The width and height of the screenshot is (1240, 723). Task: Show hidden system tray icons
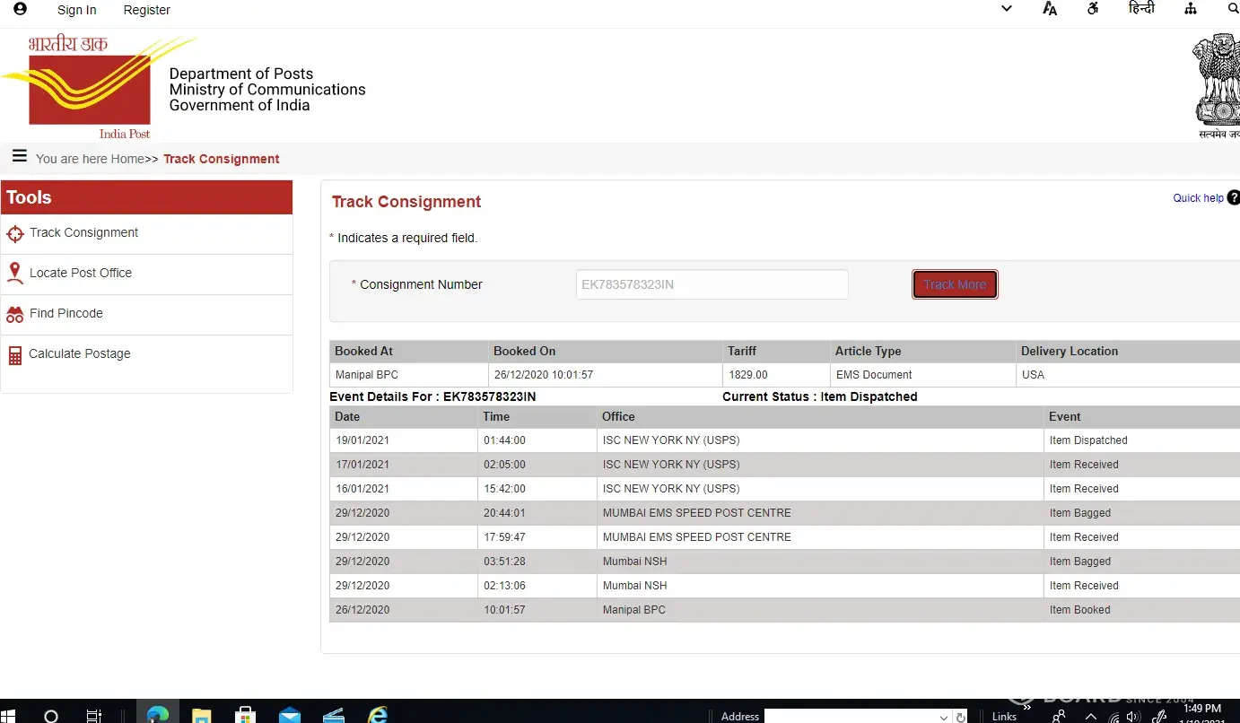click(x=1091, y=717)
